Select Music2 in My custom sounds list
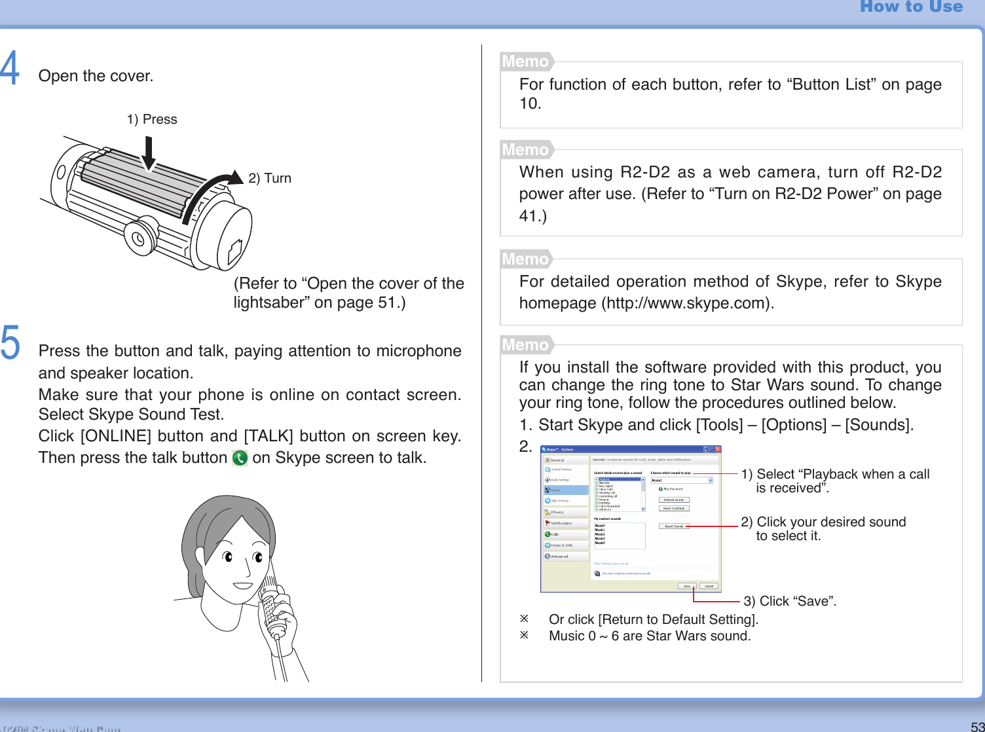This screenshot has width=985, height=732. pyautogui.click(x=600, y=534)
